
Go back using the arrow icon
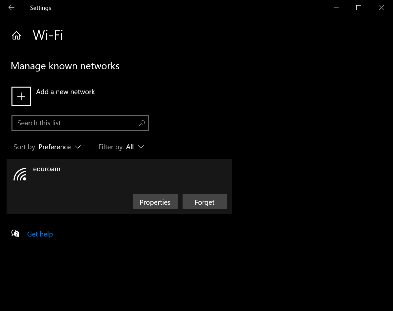[11, 8]
